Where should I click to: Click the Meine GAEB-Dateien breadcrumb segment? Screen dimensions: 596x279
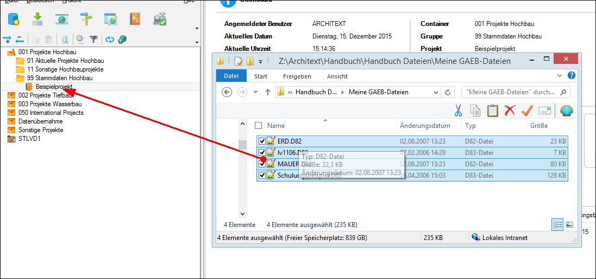point(379,92)
